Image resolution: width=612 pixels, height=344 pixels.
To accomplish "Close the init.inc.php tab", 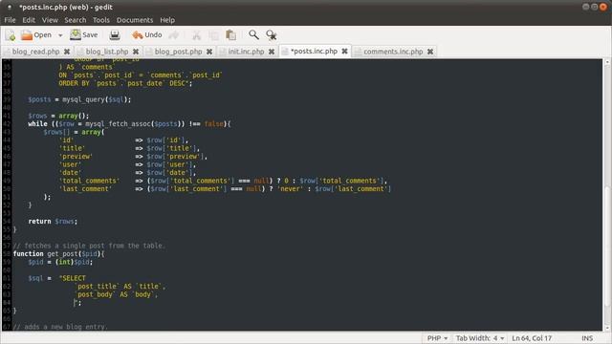I will pyautogui.click(x=272, y=52).
